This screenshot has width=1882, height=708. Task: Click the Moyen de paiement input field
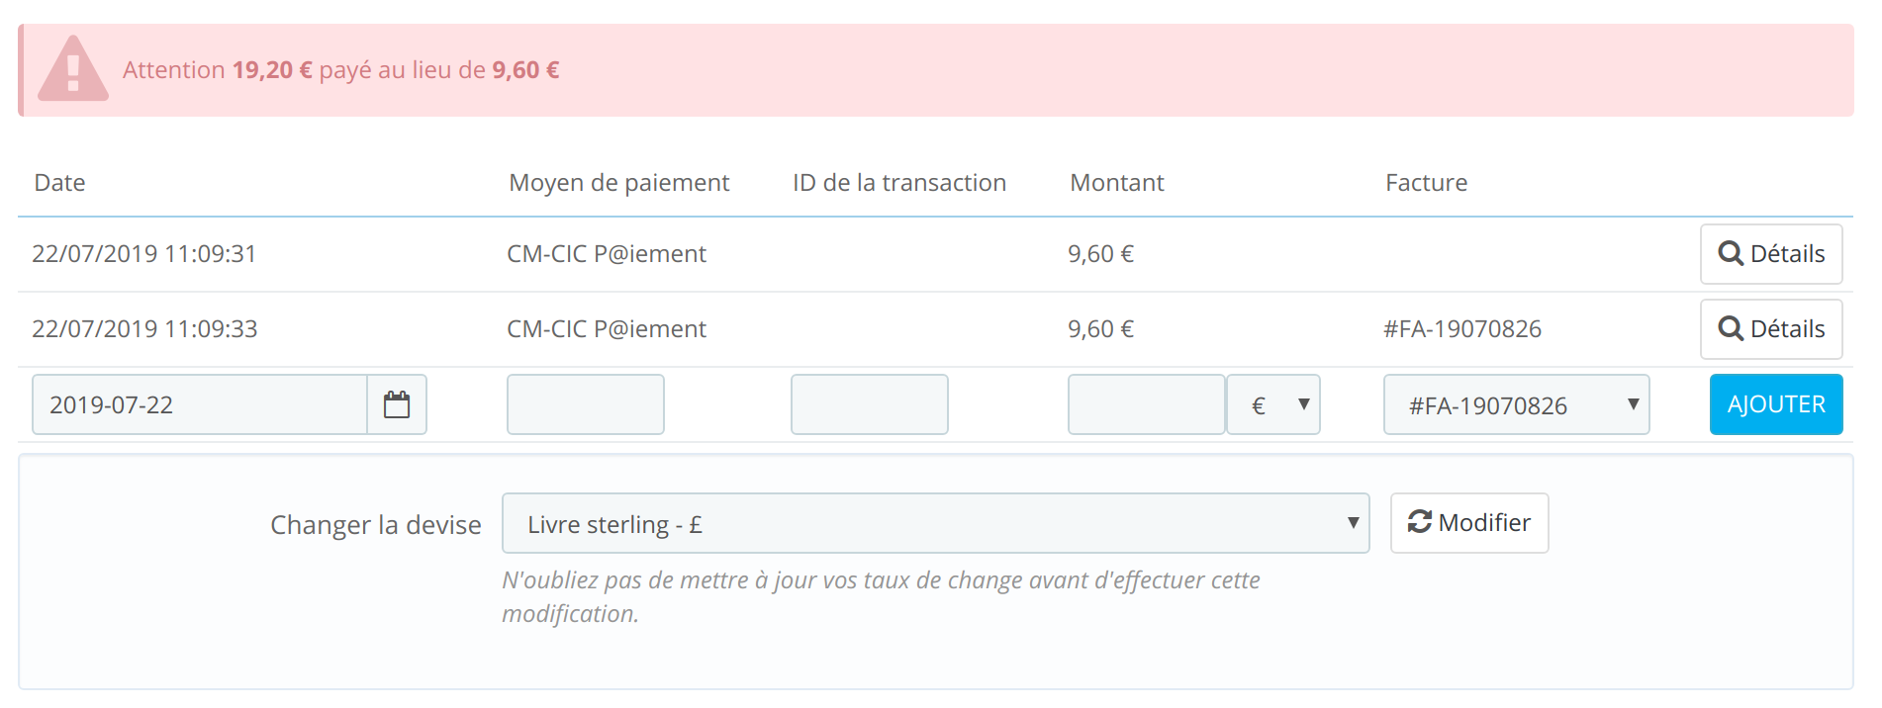(585, 404)
